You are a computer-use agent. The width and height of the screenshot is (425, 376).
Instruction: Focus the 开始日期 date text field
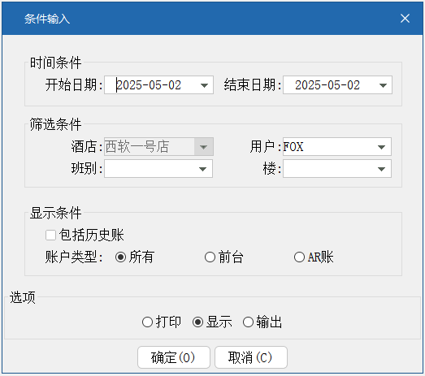[x=151, y=85]
